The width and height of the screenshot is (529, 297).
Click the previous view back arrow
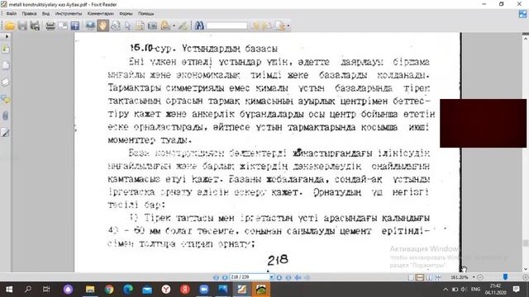[x=298, y=277]
